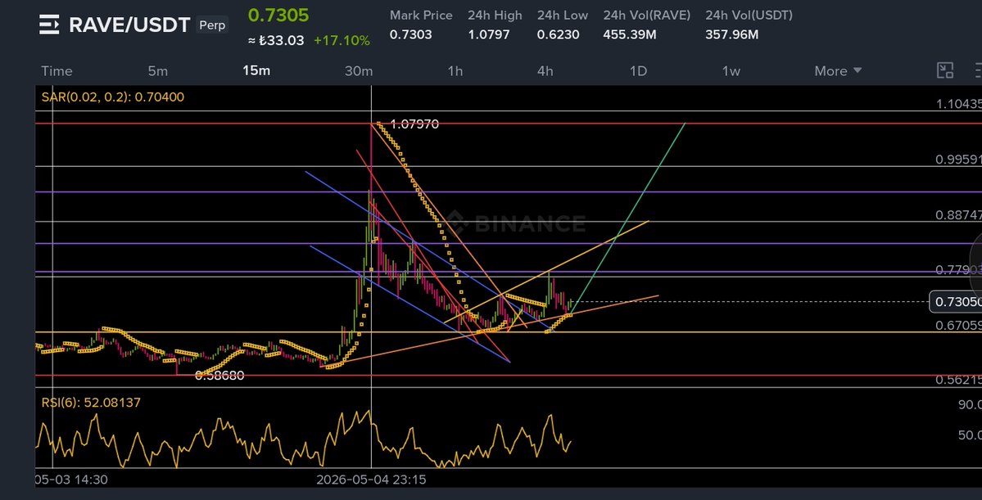Click the 0.99591 price axis label
The width and height of the screenshot is (982, 500).
pos(958,160)
